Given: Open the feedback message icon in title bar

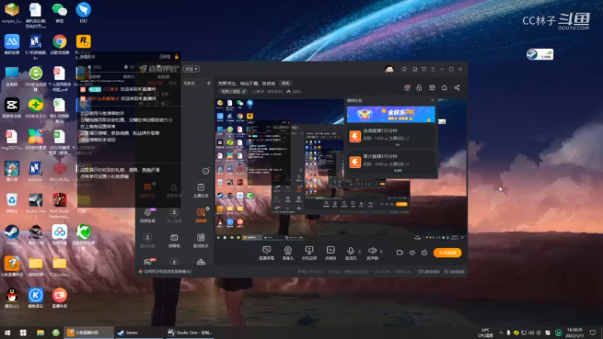Looking at the screenshot, I should coord(404,69).
